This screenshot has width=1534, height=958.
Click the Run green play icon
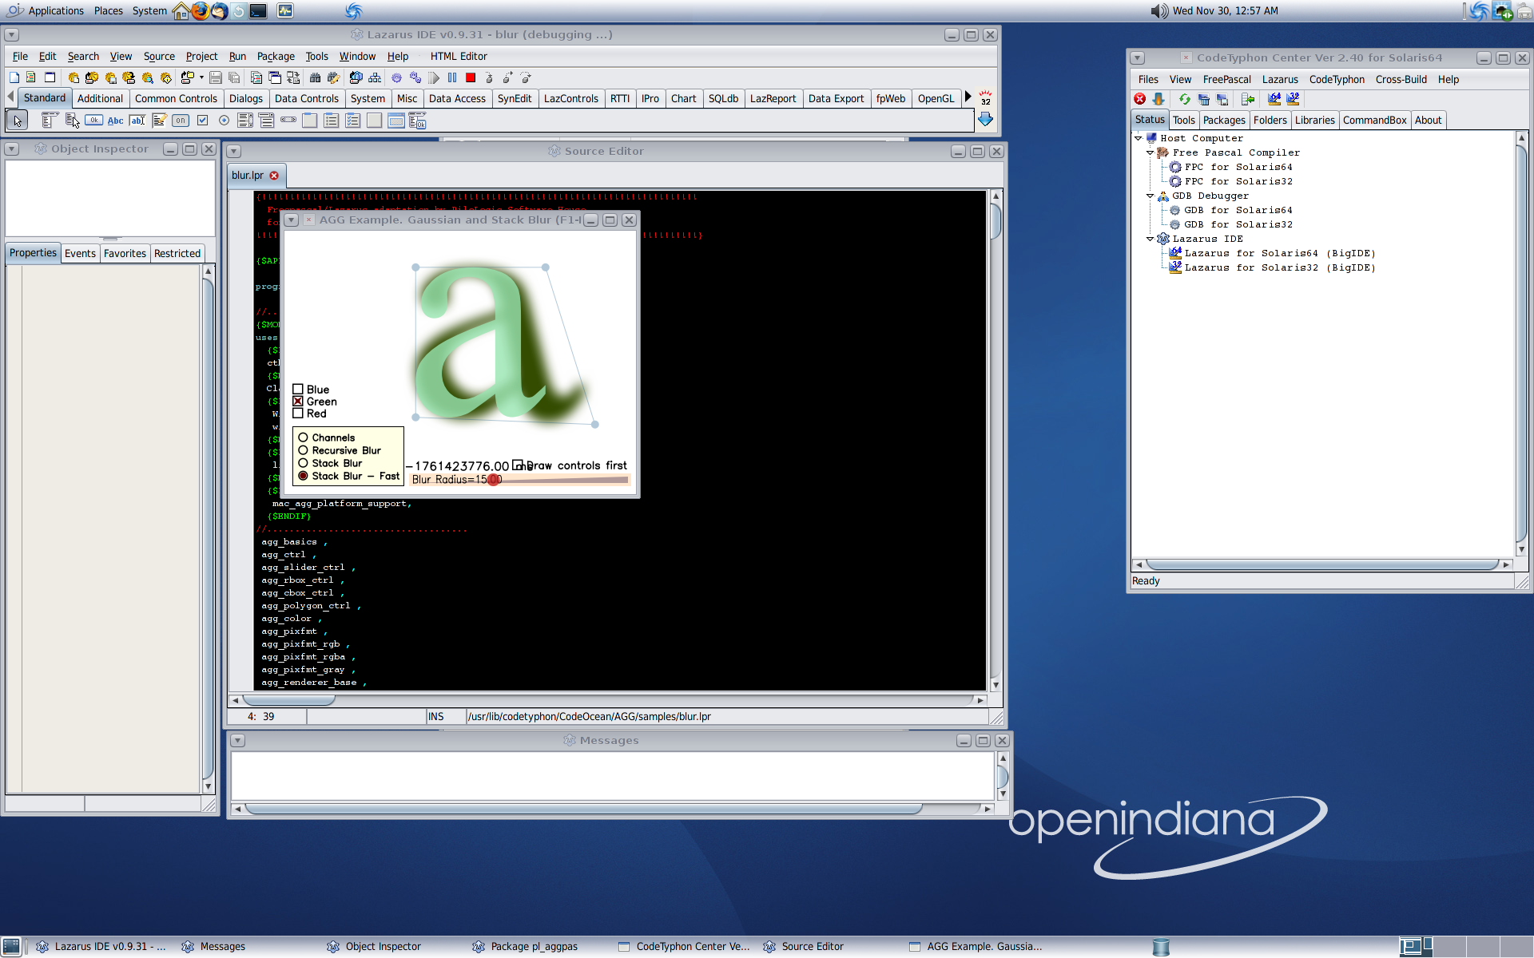(x=434, y=77)
